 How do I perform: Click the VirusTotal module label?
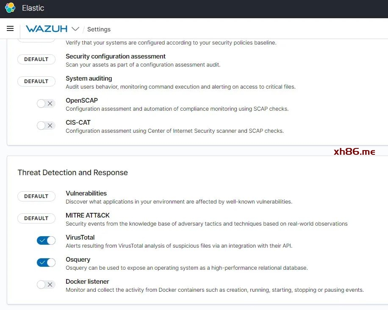point(80,237)
